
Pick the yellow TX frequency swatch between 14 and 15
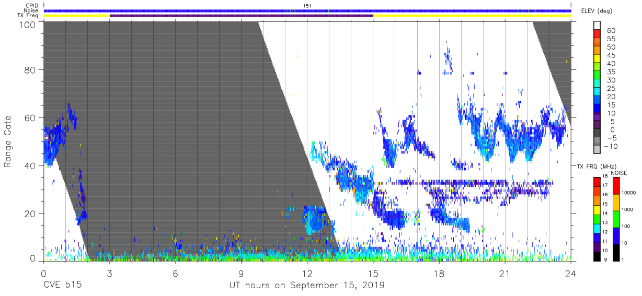[597, 209]
